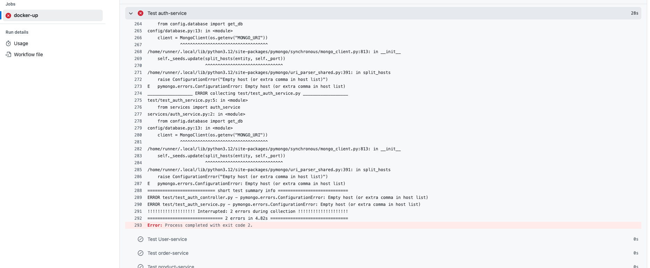Image resolution: width=650 pixels, height=268 pixels.
Task: Open the Usage link
Action: coord(21,43)
